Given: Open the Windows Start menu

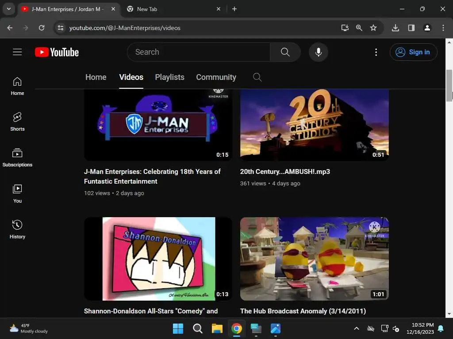Looking at the screenshot, I should pos(178,328).
